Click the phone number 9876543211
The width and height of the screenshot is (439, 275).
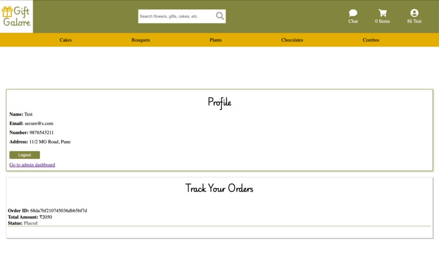click(41, 133)
